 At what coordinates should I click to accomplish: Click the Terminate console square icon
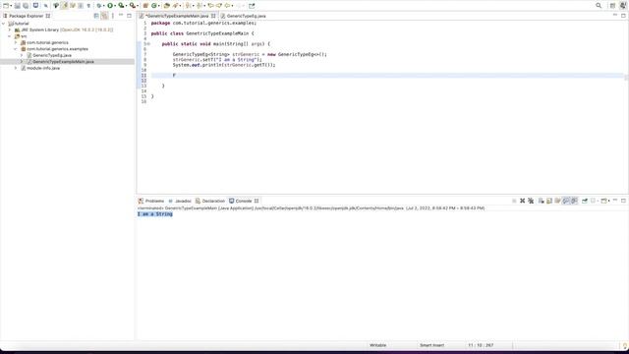pos(514,201)
